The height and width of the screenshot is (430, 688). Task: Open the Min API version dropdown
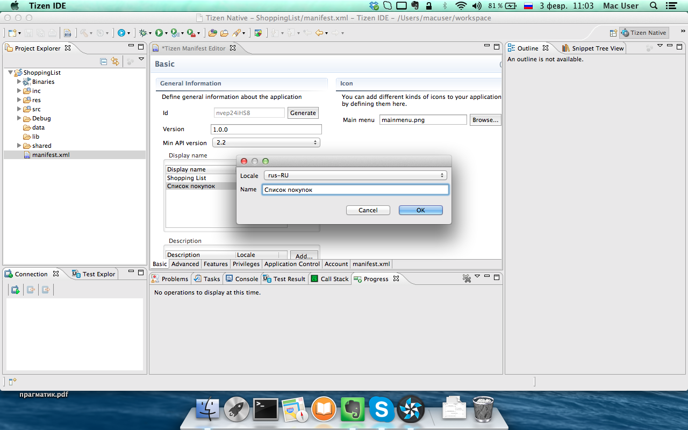pos(266,142)
